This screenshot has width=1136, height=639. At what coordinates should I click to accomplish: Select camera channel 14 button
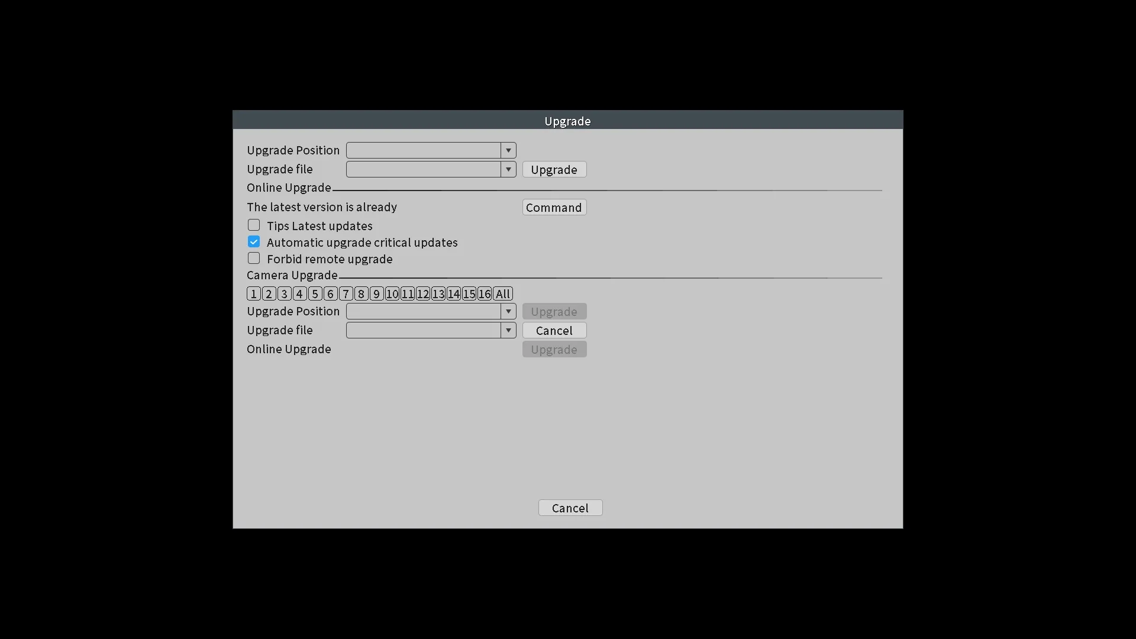click(x=453, y=294)
